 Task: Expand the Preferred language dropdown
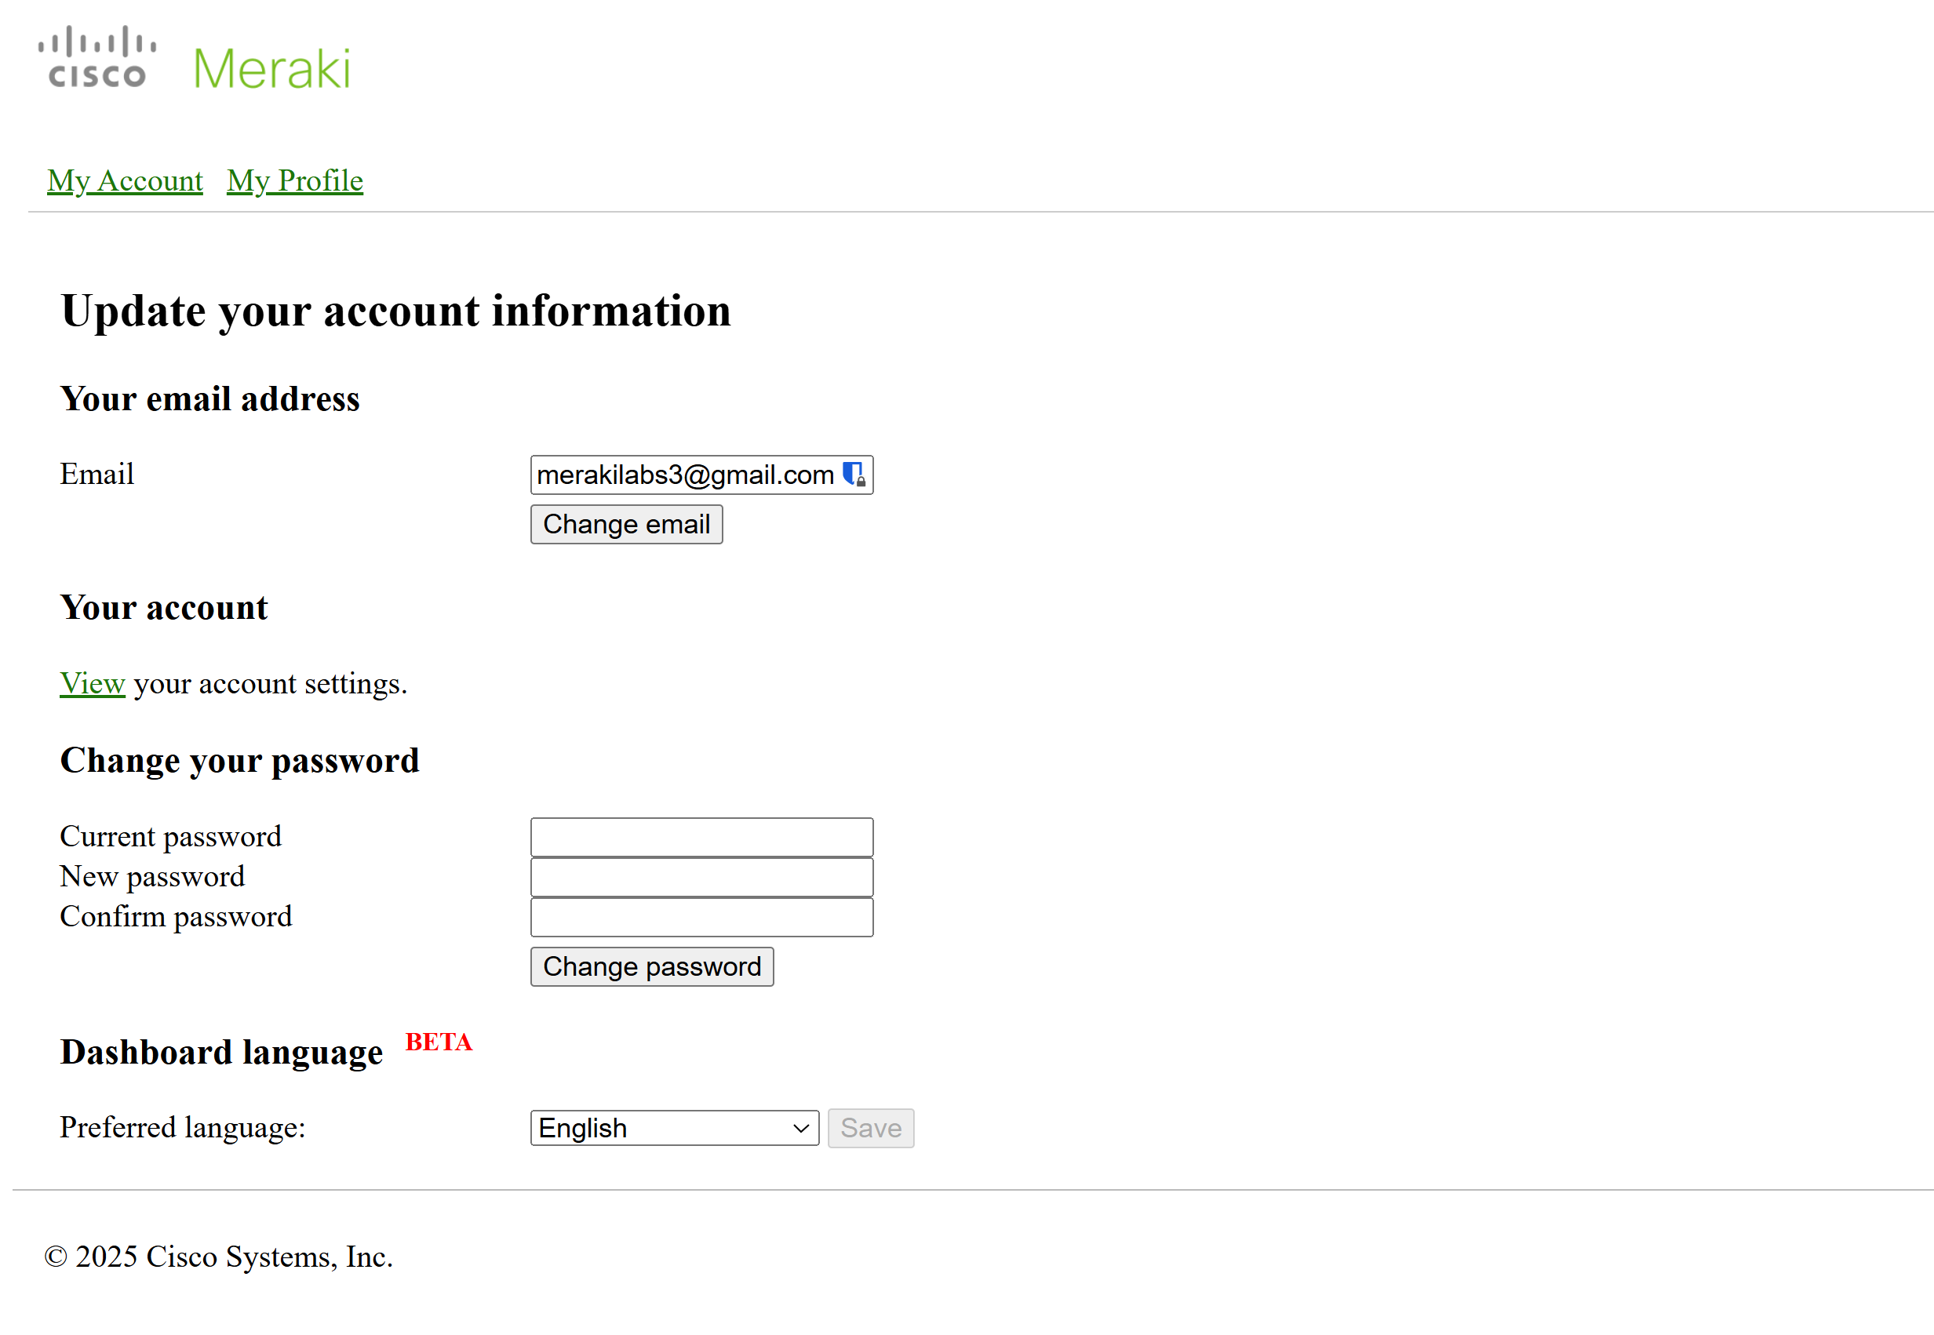(674, 1129)
